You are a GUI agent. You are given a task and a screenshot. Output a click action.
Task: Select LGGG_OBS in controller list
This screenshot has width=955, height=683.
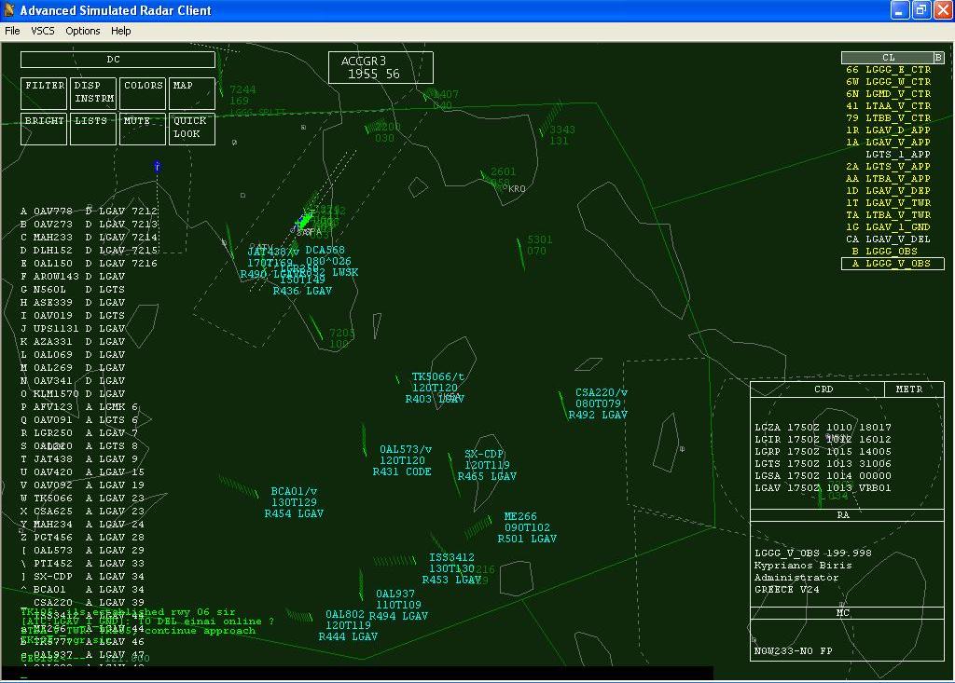[884, 252]
